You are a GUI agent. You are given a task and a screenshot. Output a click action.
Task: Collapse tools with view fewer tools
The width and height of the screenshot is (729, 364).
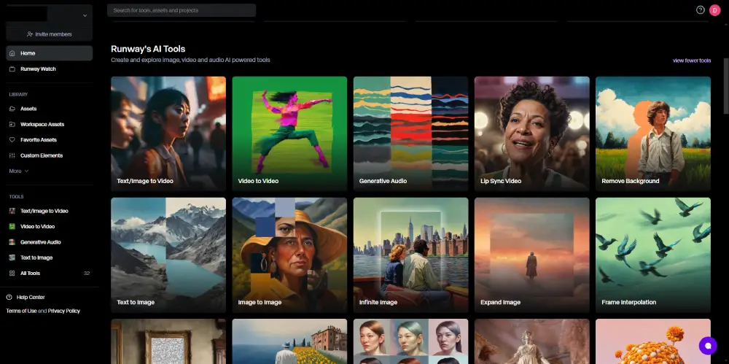[x=691, y=61]
